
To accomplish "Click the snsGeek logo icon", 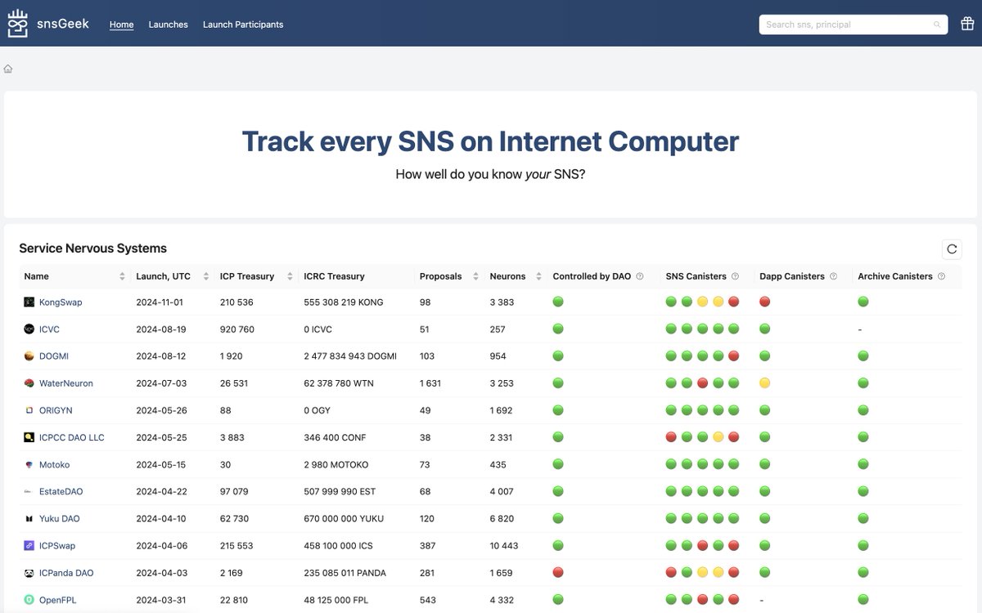I will [18, 24].
